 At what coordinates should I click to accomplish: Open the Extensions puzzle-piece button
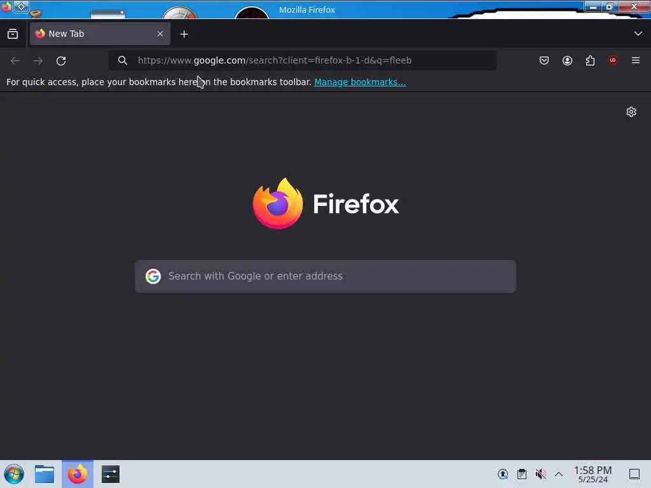pos(590,60)
